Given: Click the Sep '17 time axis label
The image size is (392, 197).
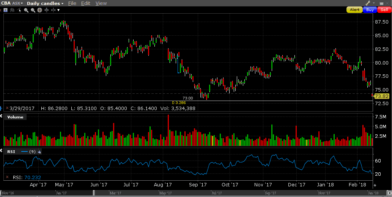Looking at the screenshot, I should point(197,185).
